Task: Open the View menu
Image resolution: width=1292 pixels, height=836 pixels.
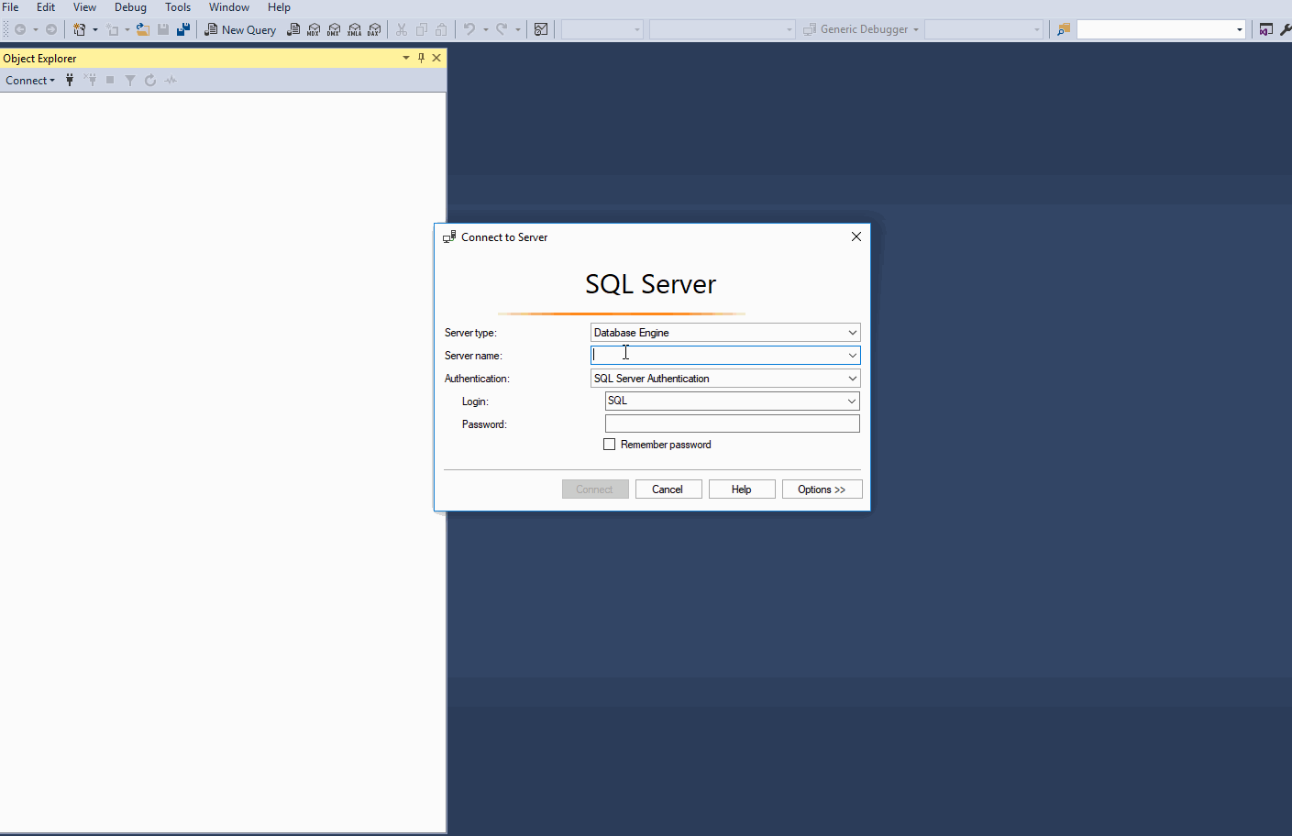Action: click(x=84, y=7)
